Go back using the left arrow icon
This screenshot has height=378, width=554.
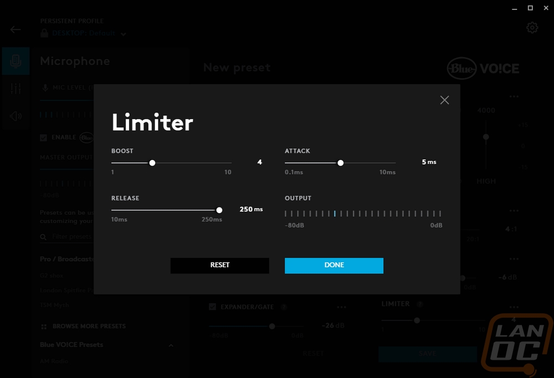16,30
